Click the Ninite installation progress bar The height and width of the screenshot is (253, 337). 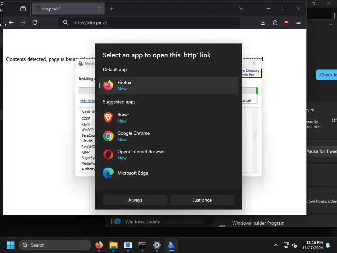[x=250, y=91]
